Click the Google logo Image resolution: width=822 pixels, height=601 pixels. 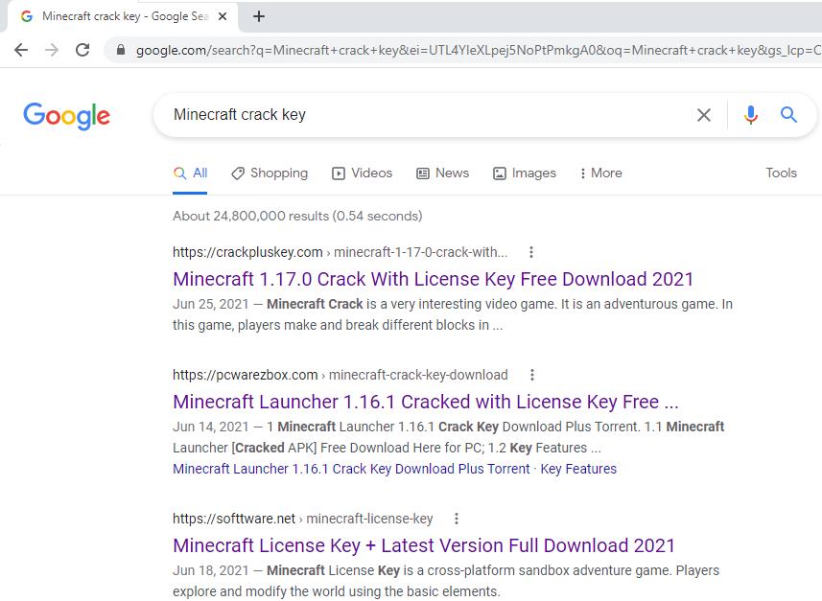point(66,116)
